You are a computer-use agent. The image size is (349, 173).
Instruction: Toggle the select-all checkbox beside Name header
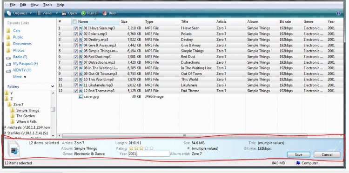(74, 21)
